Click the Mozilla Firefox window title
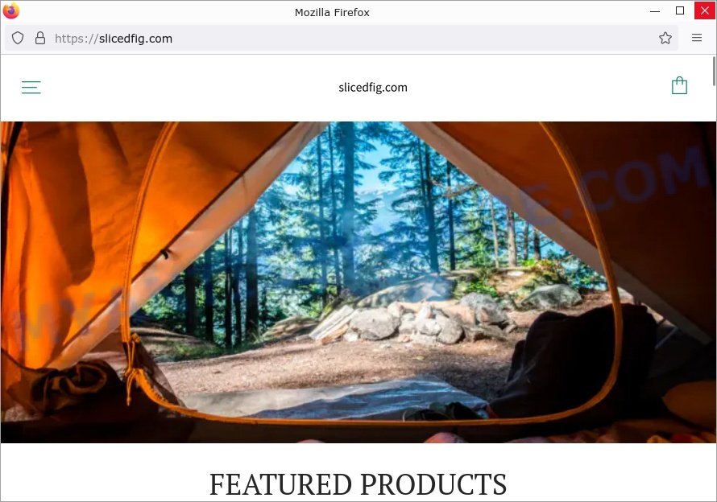This screenshot has height=502, width=717. 332,12
